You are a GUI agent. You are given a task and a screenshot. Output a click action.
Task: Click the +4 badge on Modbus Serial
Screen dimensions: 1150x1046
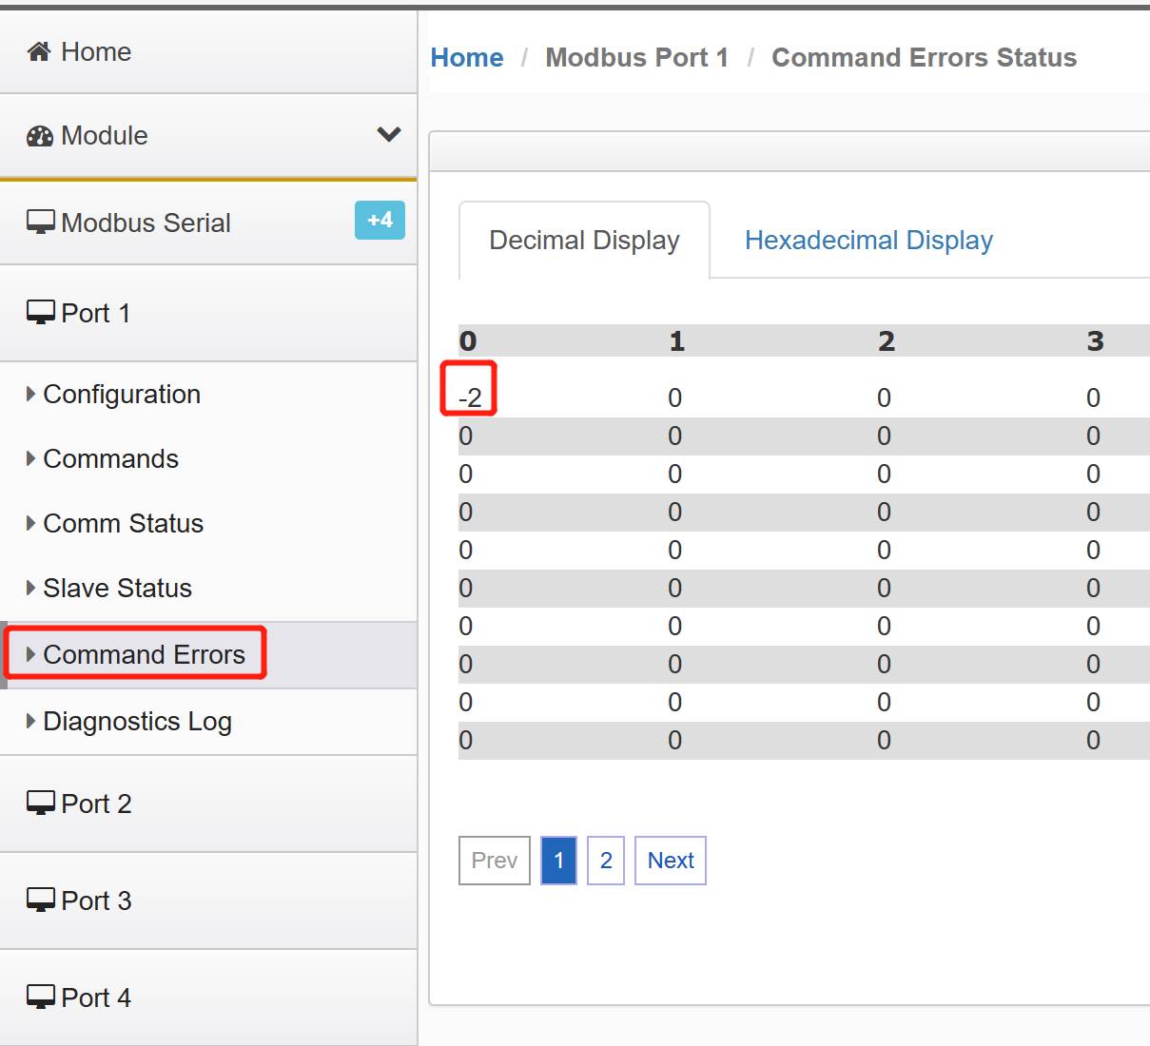pyautogui.click(x=380, y=220)
